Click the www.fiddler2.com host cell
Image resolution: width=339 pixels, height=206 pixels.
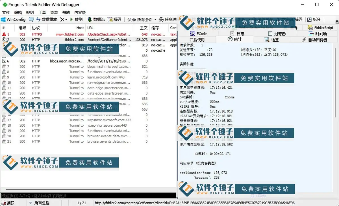coord(70,34)
